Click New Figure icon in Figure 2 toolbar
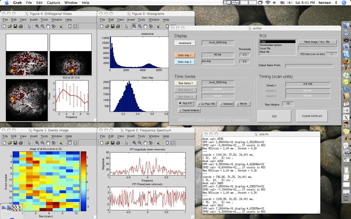The image size is (351, 219). pyautogui.click(x=102, y=143)
